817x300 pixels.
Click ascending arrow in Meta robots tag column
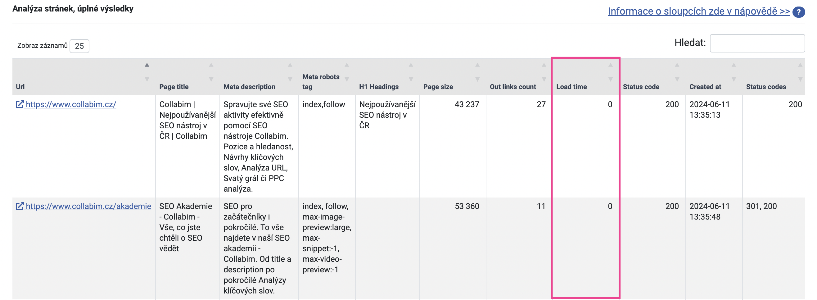(x=347, y=65)
